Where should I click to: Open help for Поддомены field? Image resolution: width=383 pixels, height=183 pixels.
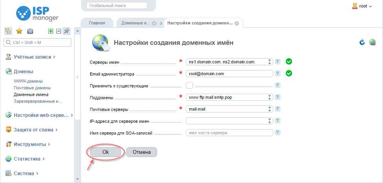click(x=278, y=97)
